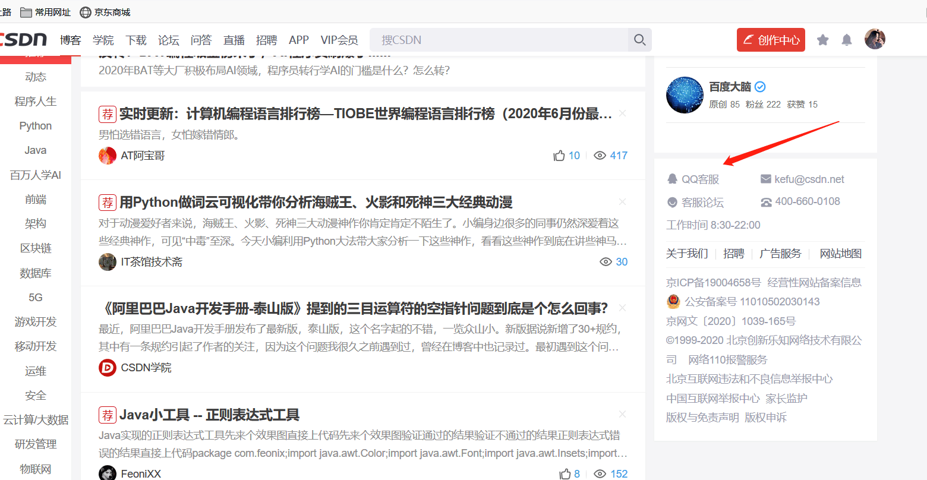The image size is (927, 480).
Task: Select 百万人学AI category in sidebar
Action: 36,175
